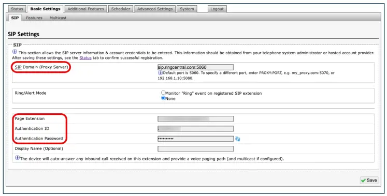Click the Save button
Viewport: 387px width, 196px height.
click(x=369, y=180)
